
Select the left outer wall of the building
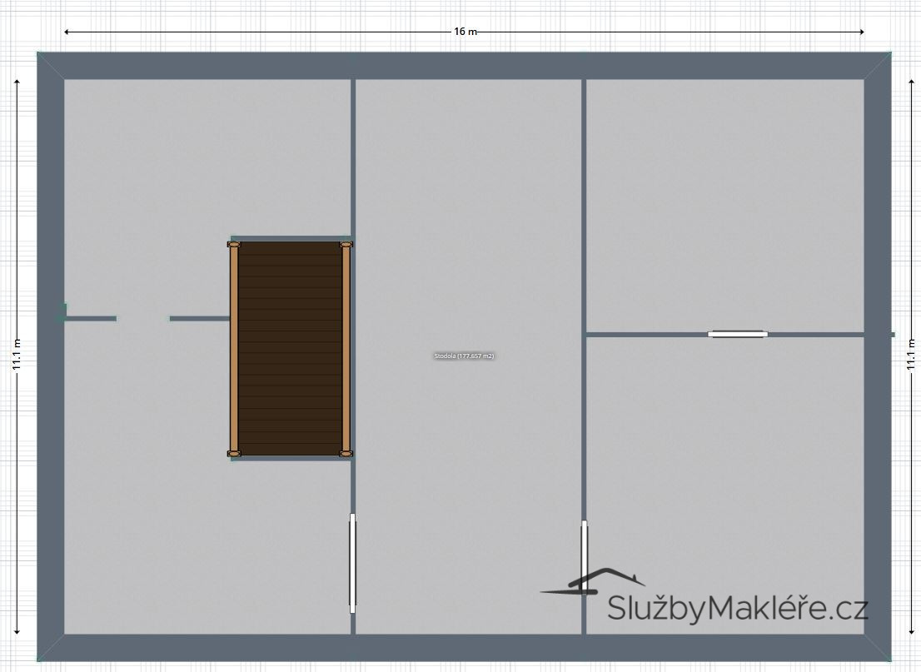(x=50, y=356)
